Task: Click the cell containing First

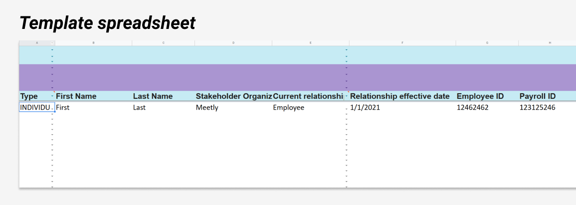Action: 93,108
